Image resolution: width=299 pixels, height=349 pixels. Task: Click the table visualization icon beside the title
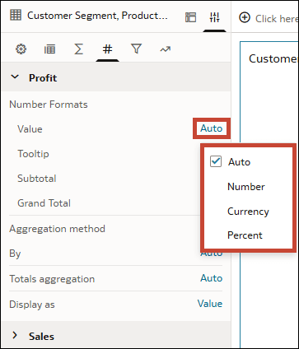pos(16,15)
